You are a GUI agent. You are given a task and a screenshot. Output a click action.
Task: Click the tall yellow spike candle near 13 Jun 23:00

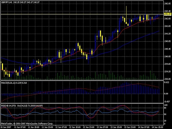[126, 15]
